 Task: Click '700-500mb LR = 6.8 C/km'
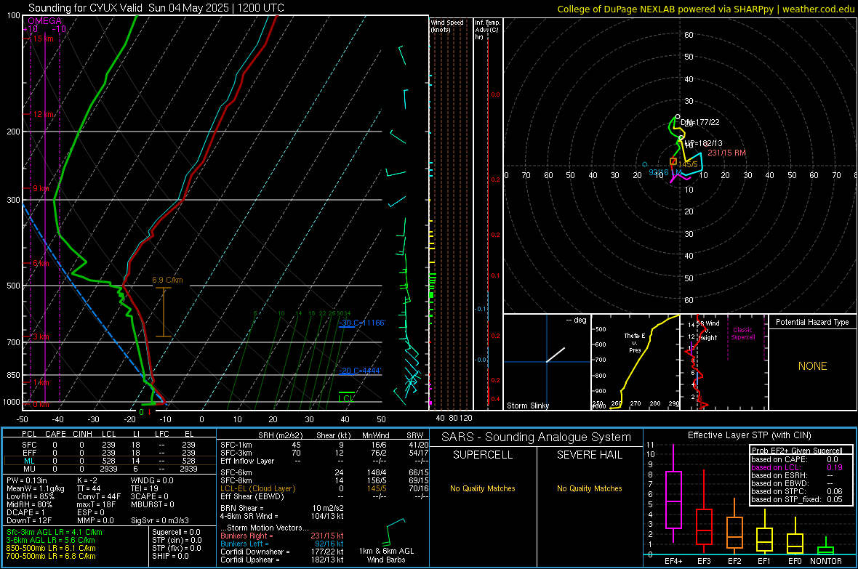(51, 556)
